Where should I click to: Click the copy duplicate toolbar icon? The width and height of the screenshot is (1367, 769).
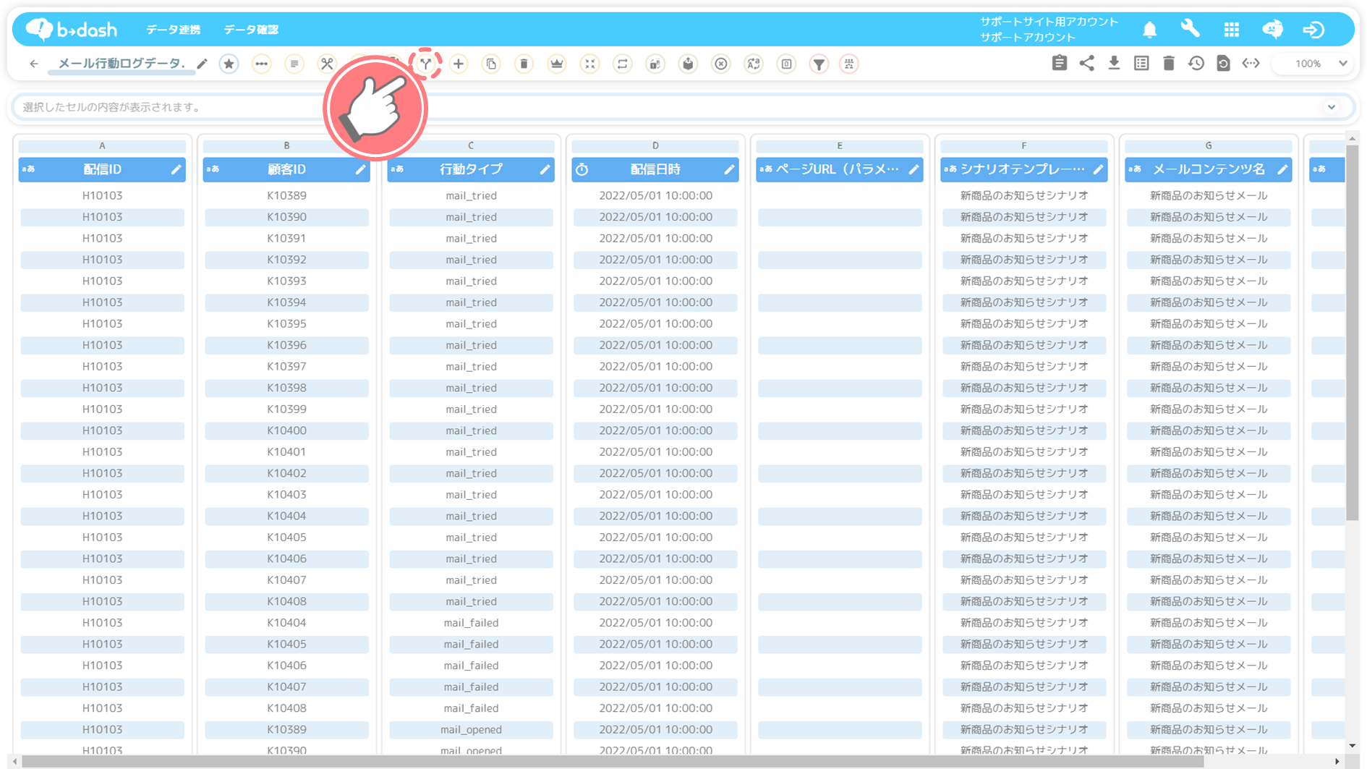point(491,64)
